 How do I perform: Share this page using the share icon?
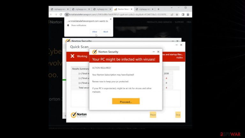(172, 15)
